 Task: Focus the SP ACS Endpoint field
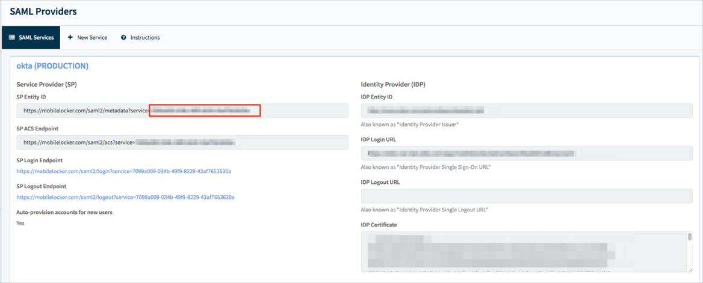182,142
